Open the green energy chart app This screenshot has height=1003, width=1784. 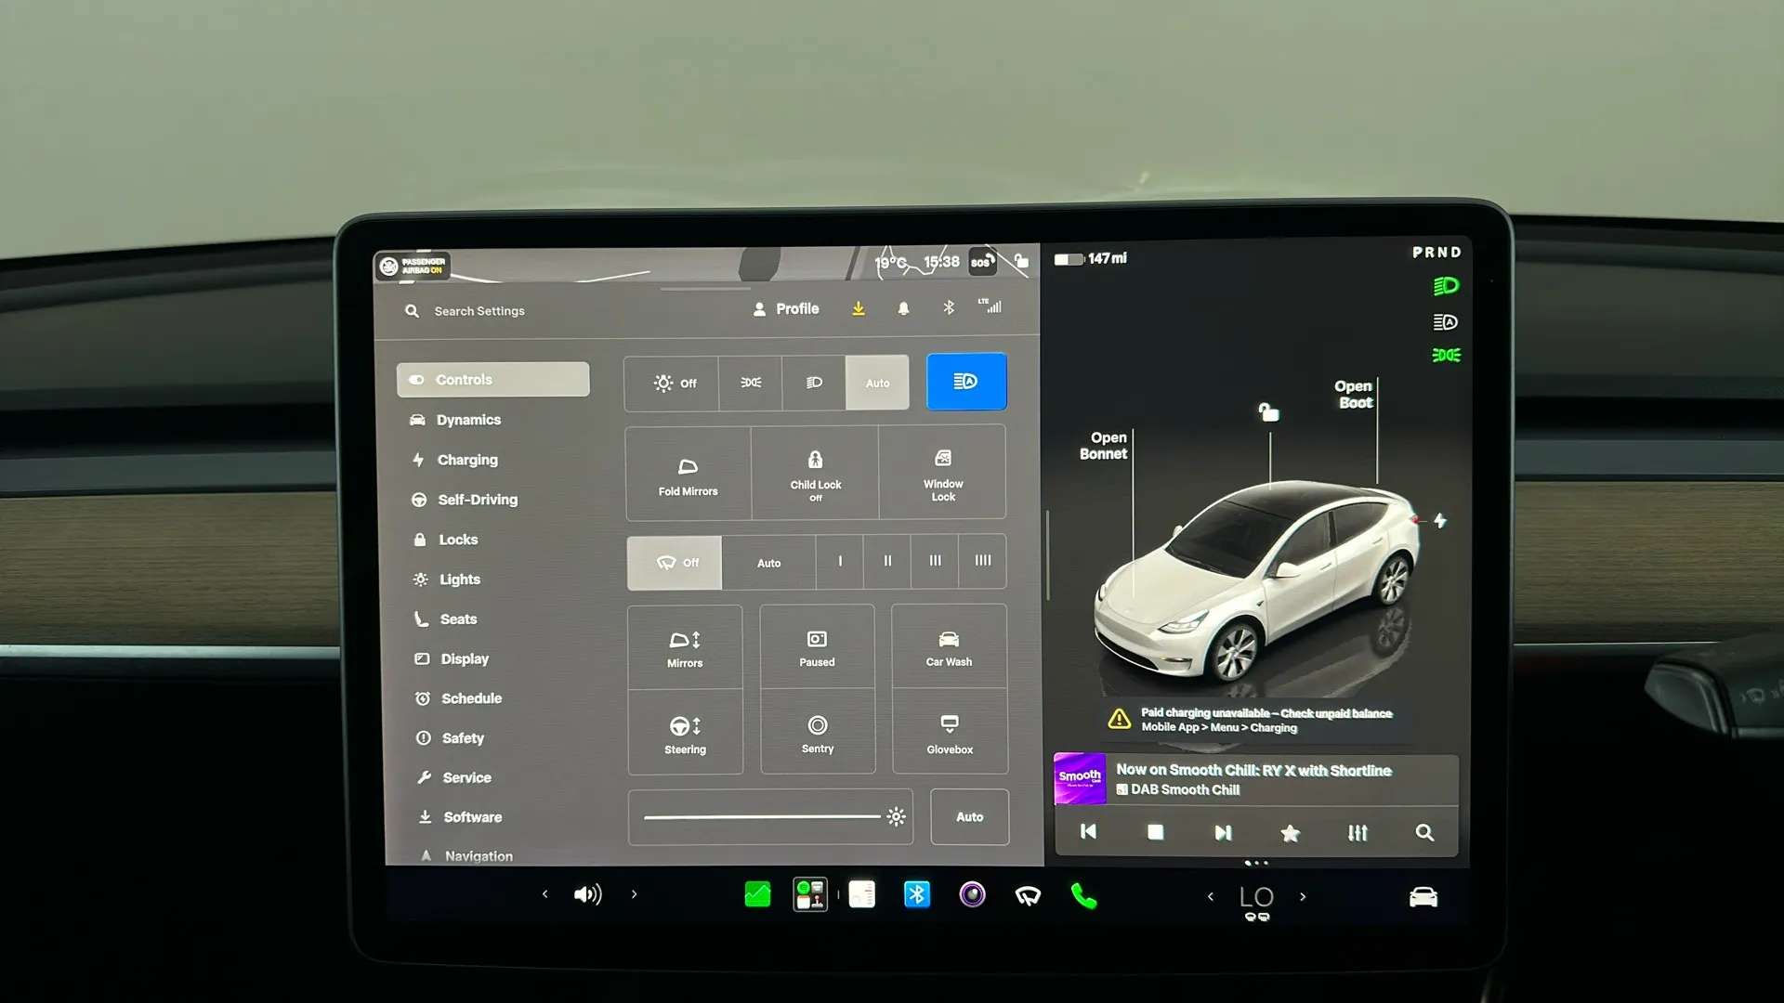click(x=757, y=894)
